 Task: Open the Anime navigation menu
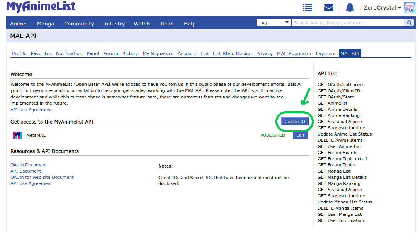tap(18, 24)
